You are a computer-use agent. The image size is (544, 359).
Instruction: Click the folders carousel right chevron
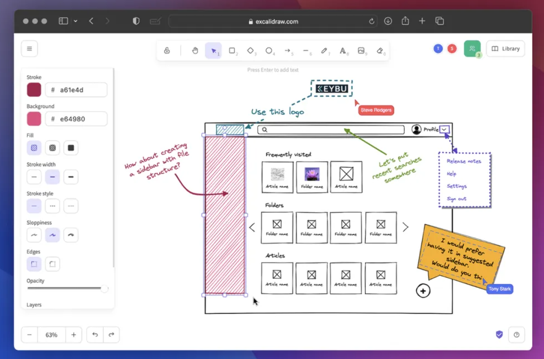(405, 227)
